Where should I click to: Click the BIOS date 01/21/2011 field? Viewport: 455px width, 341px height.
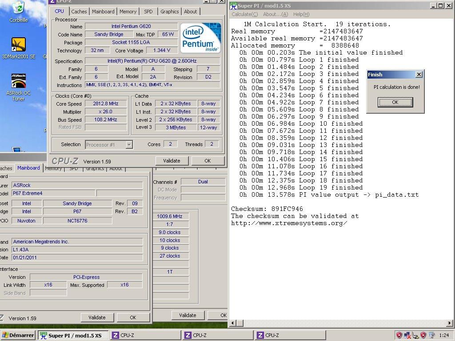(77, 258)
